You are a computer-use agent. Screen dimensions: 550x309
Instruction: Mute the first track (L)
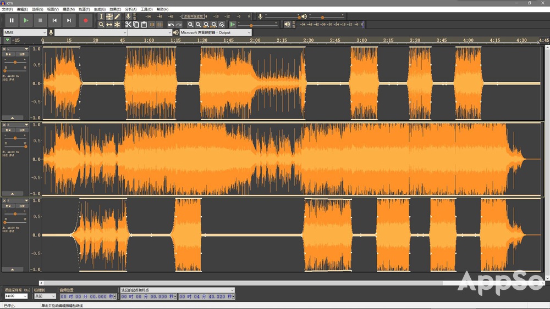tap(9, 54)
